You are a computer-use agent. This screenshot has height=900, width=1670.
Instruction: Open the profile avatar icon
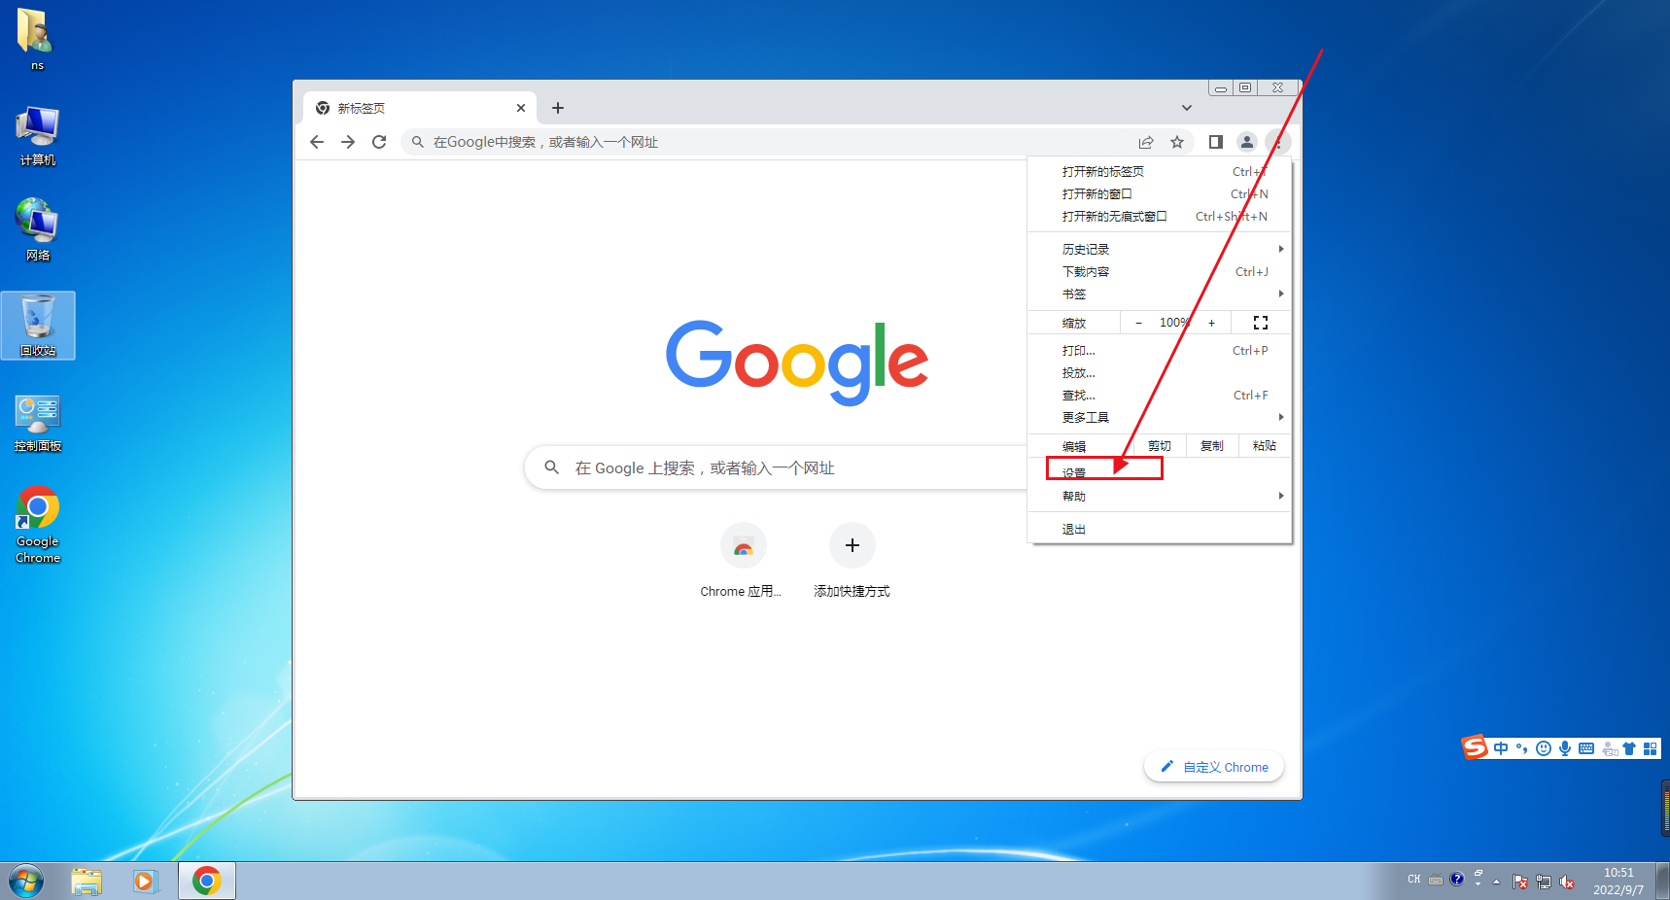(x=1247, y=142)
